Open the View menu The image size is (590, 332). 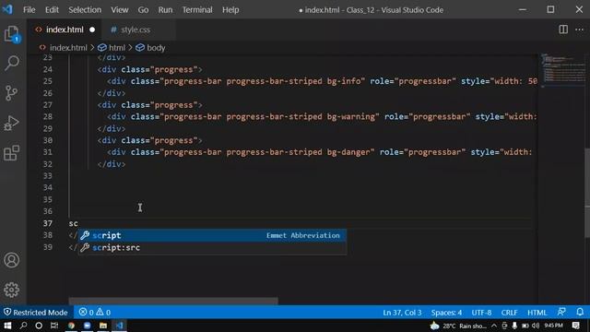click(119, 10)
